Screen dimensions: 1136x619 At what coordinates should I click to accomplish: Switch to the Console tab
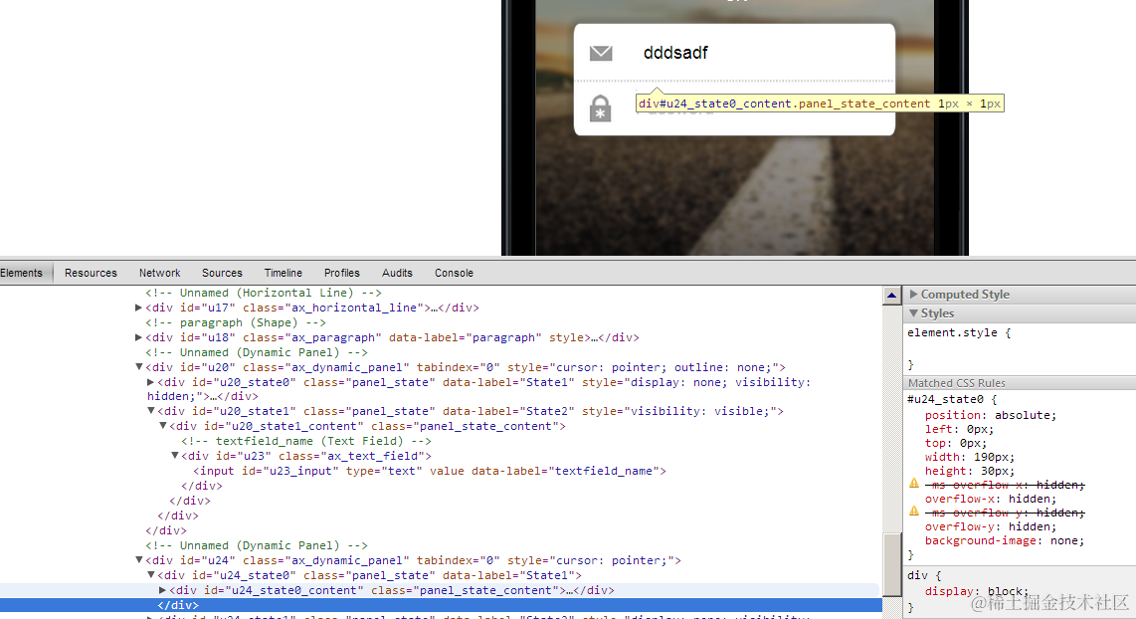pos(454,273)
